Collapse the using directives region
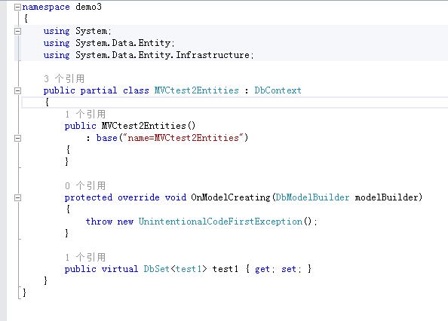Image resolution: width=448 pixels, height=321 pixels. (x=17, y=31)
